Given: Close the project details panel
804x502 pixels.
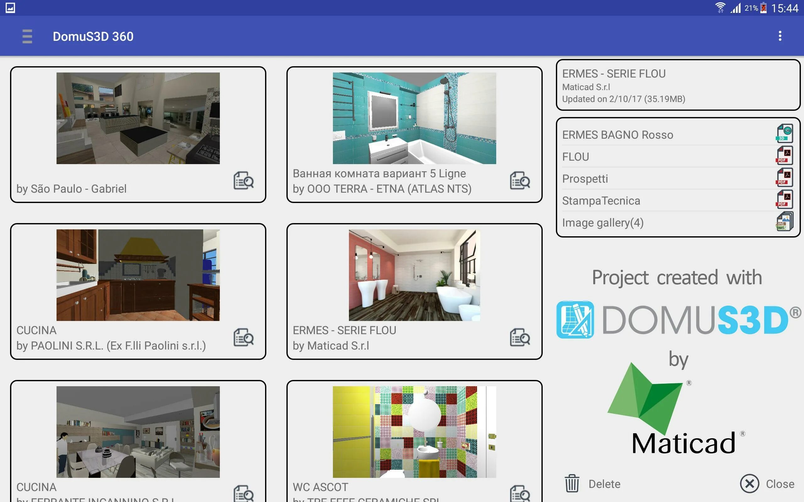Looking at the screenshot, I should (750, 483).
